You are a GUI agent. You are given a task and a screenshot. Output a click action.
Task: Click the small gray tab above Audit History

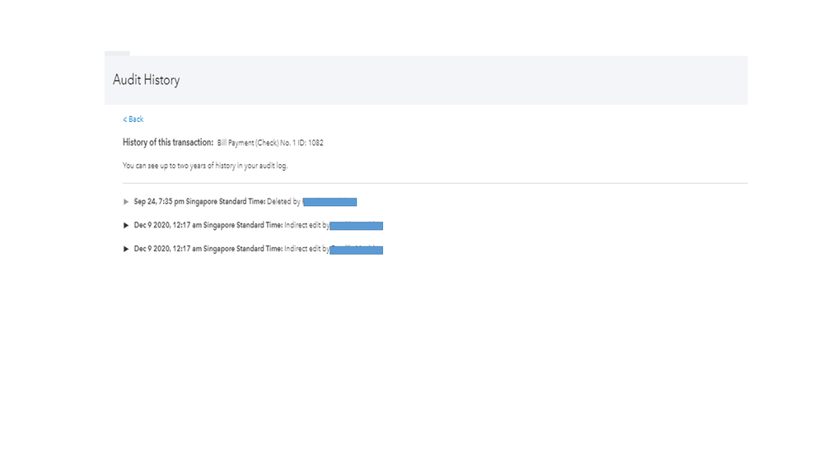tap(117, 54)
